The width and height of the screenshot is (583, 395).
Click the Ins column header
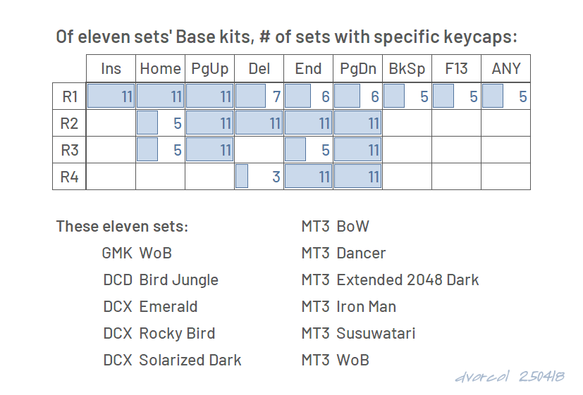tap(111, 69)
